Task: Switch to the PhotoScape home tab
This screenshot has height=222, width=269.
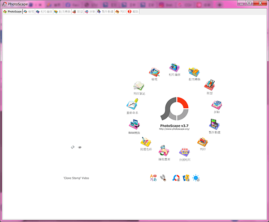Action: click(x=13, y=12)
